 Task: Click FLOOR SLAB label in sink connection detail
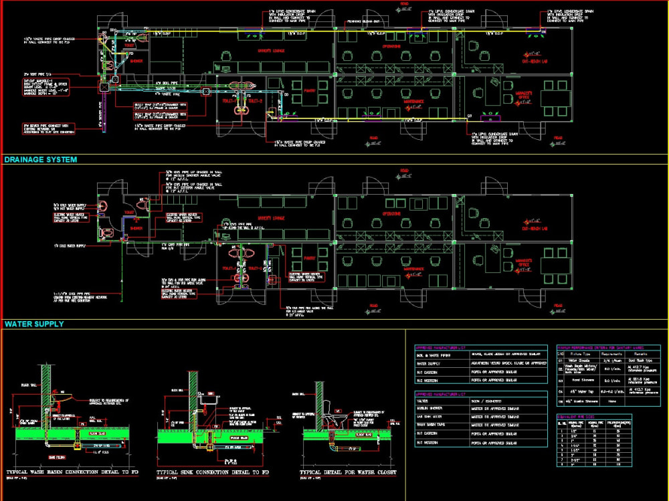click(x=239, y=438)
